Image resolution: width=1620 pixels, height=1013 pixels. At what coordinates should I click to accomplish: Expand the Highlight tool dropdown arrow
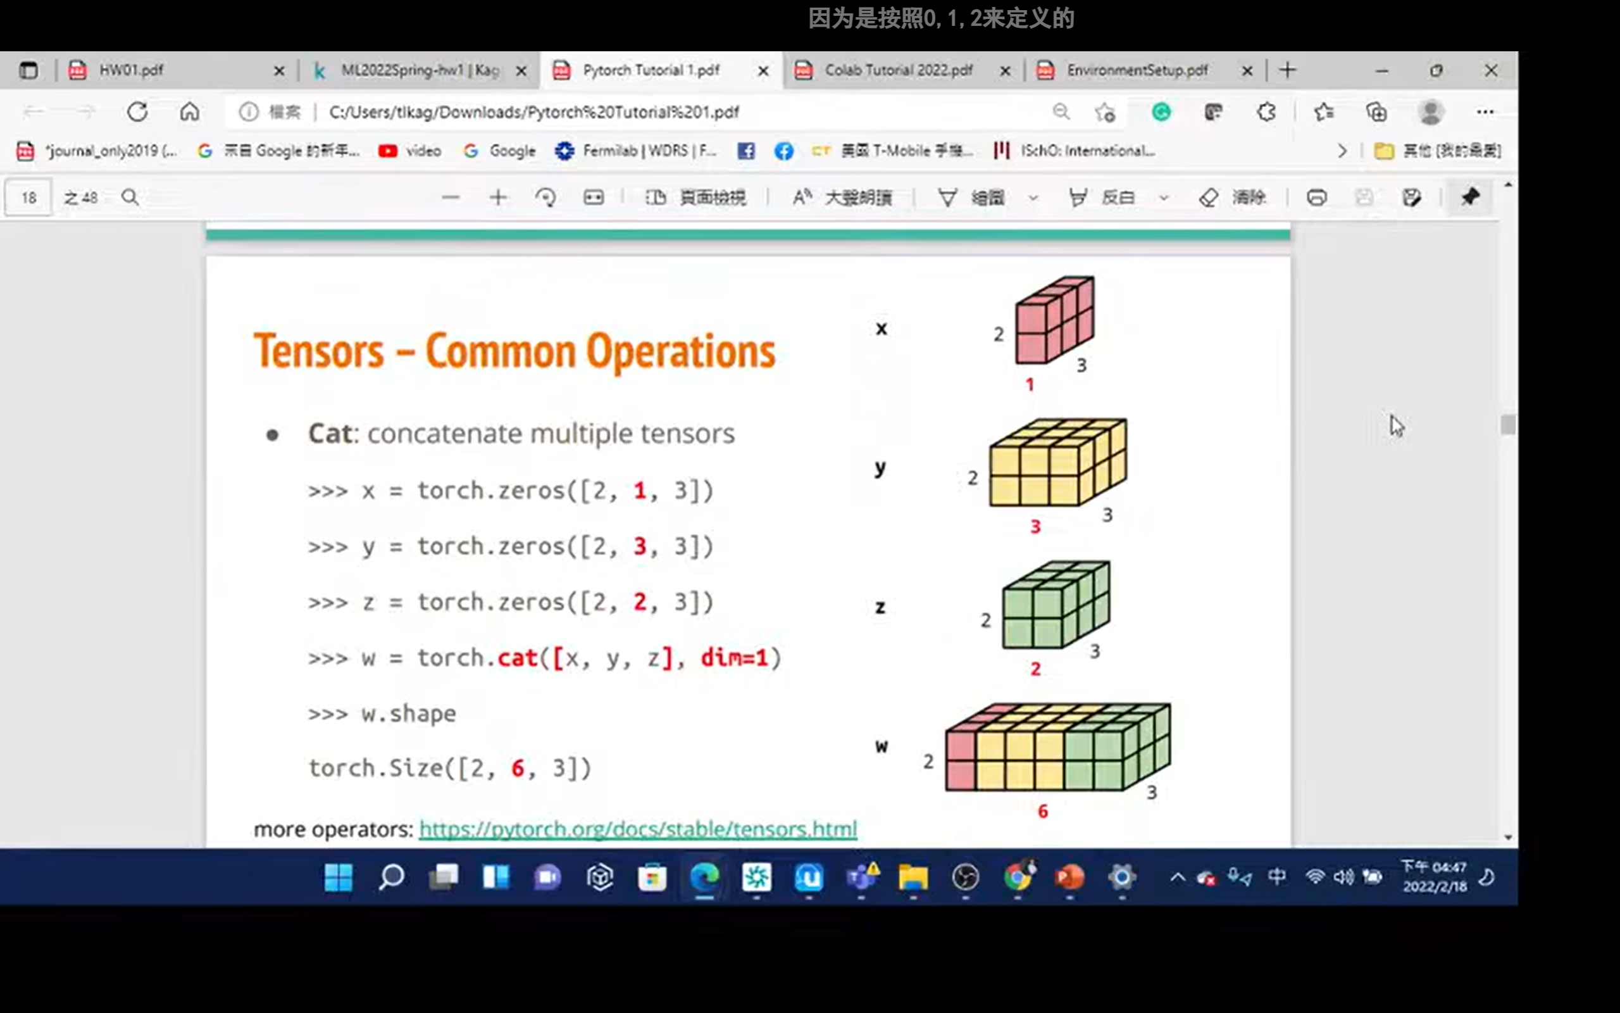(x=1164, y=198)
